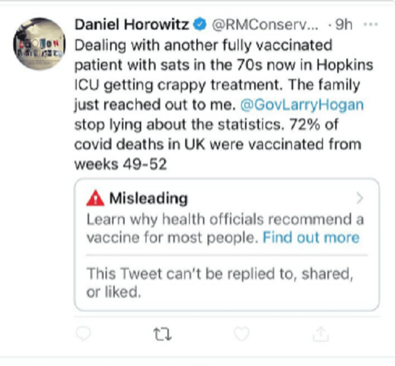The height and width of the screenshot is (366, 395).
Task: Click the bold 'Misleading' label text
Action: click(149, 198)
